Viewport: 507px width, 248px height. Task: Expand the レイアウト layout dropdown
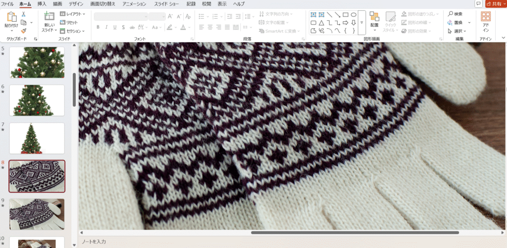(x=72, y=14)
